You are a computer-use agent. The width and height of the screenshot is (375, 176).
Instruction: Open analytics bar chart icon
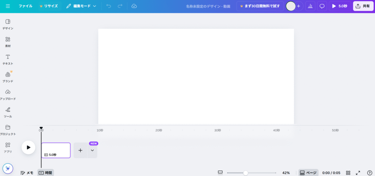click(x=310, y=6)
